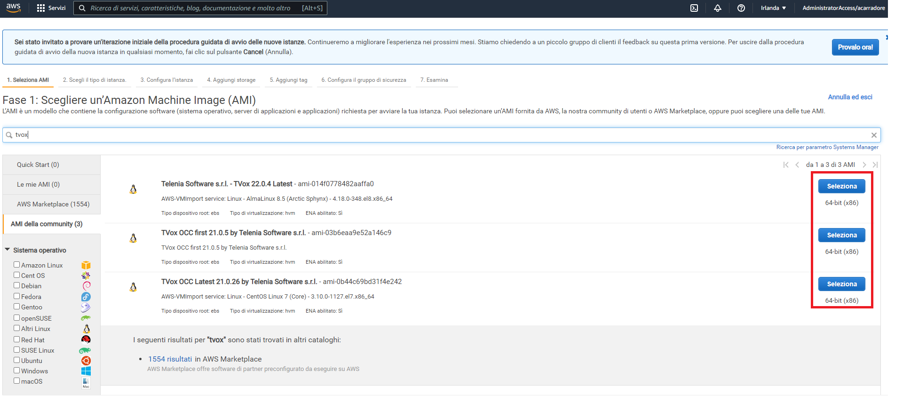Image resolution: width=903 pixels, height=402 pixels.
Task: Select AMI della community (3) tab
Action: [x=52, y=224]
